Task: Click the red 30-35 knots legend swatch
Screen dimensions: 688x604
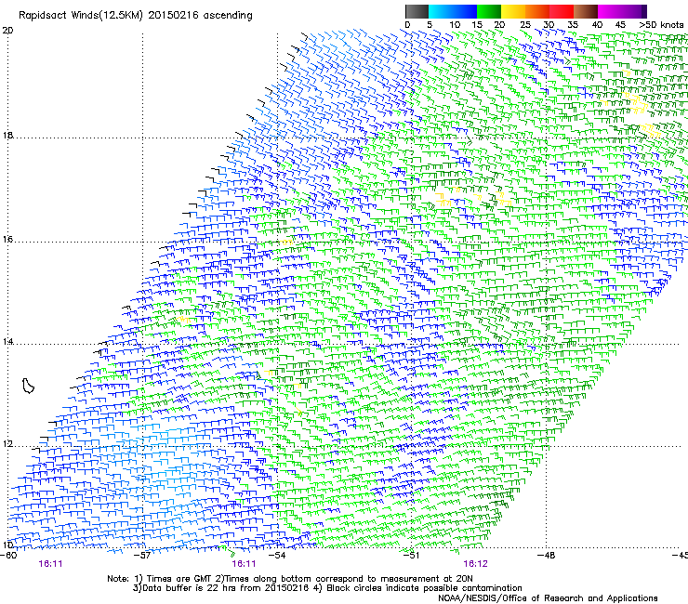Action: coord(562,11)
